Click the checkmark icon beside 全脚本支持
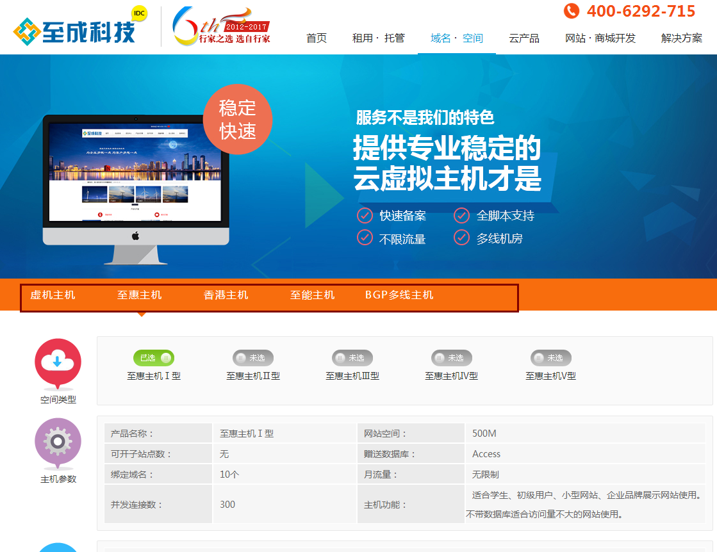Viewport: 717px width, 552px height. click(461, 215)
